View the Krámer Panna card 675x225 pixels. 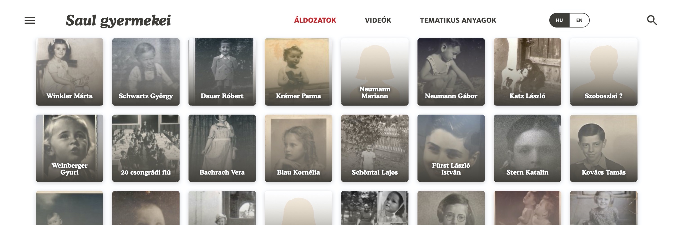(298, 72)
